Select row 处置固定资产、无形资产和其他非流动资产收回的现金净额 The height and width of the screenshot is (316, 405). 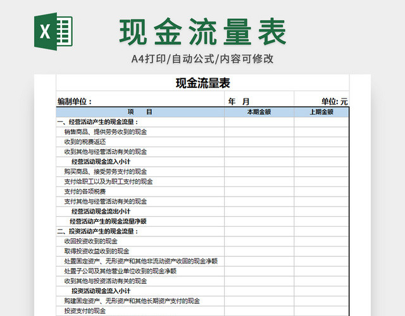coord(202,261)
